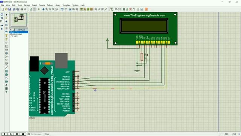The height and width of the screenshot is (136, 241).
Task: Select the Junction Dot Mode tool
Action: point(6,21)
